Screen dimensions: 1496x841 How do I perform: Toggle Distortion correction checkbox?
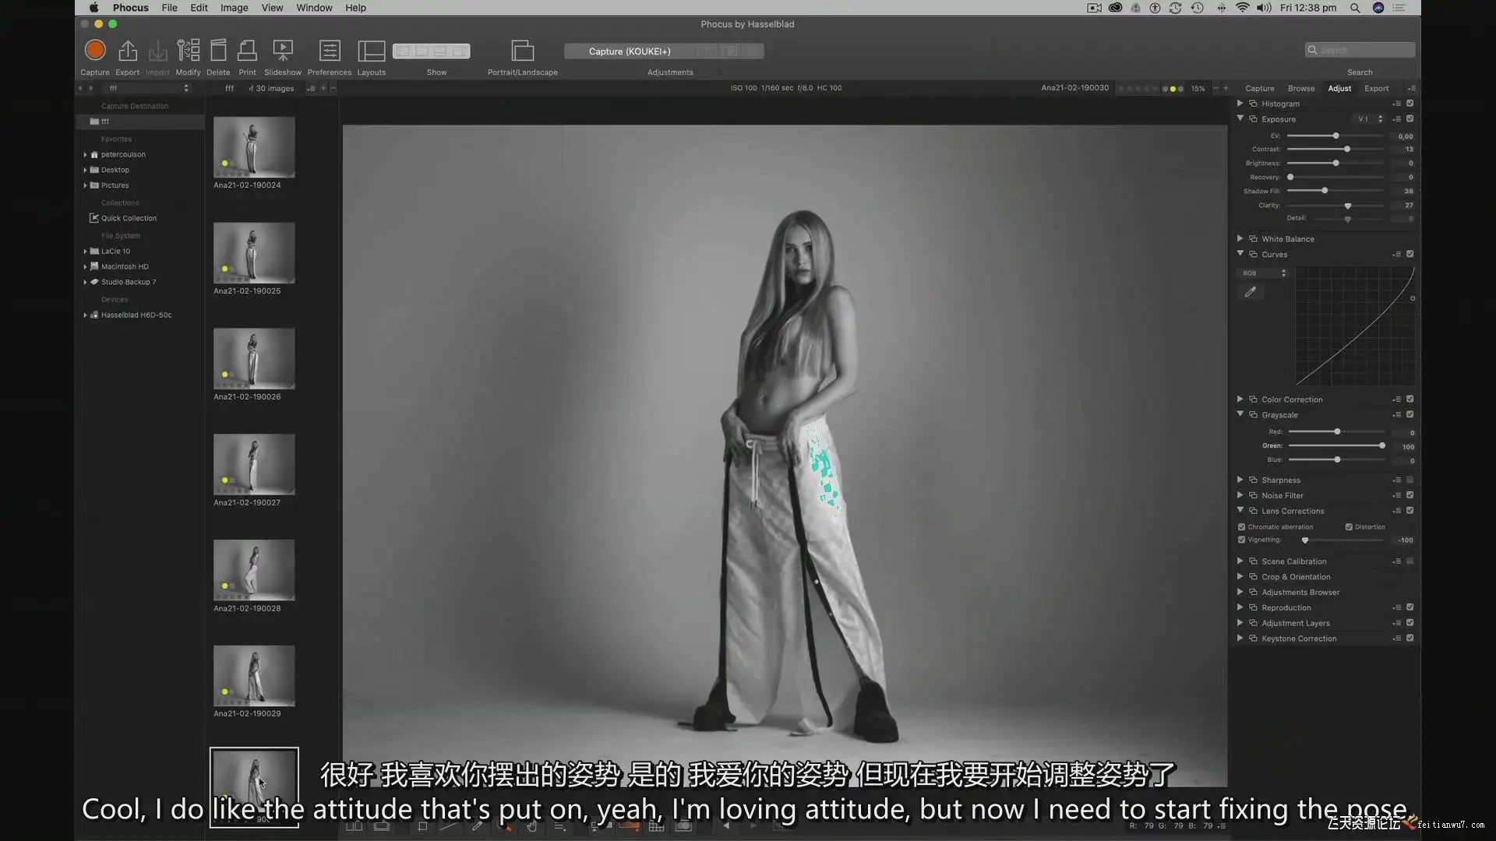coord(1349,527)
